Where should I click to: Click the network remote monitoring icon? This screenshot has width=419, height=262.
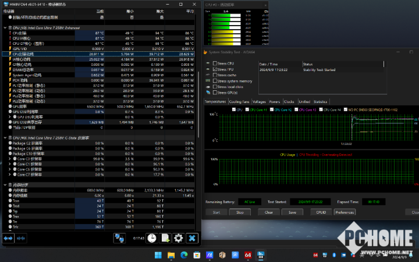click(x=119, y=238)
